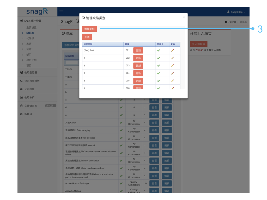
Task: Open 区域 sidebar item
Action: 29,49
